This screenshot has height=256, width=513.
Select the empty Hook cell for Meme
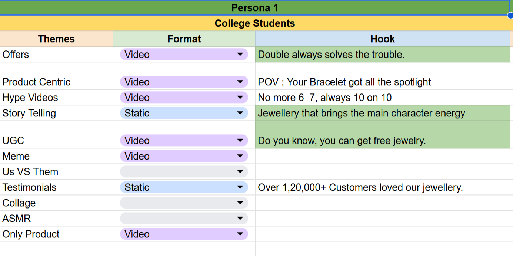[x=382, y=156]
